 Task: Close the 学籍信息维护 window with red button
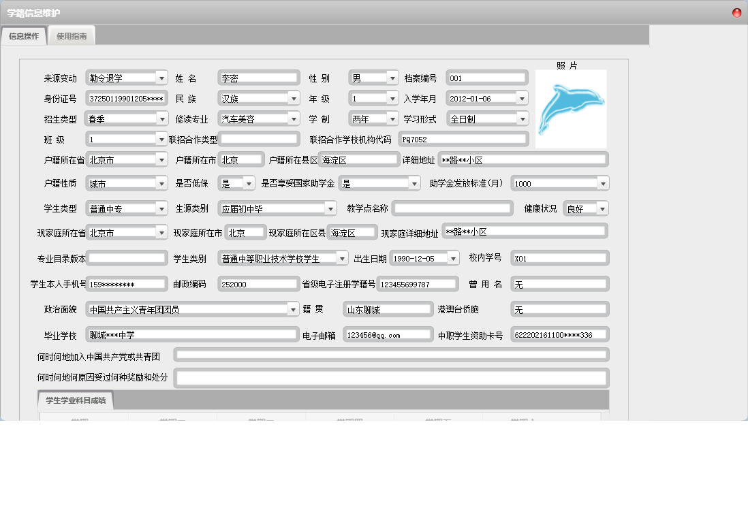(736, 13)
